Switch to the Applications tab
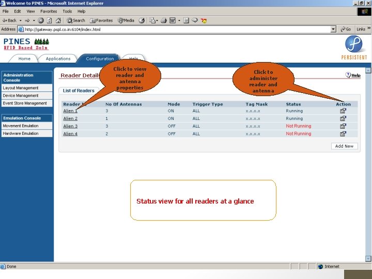Image resolution: width=372 pixels, height=279 pixels. (58, 58)
